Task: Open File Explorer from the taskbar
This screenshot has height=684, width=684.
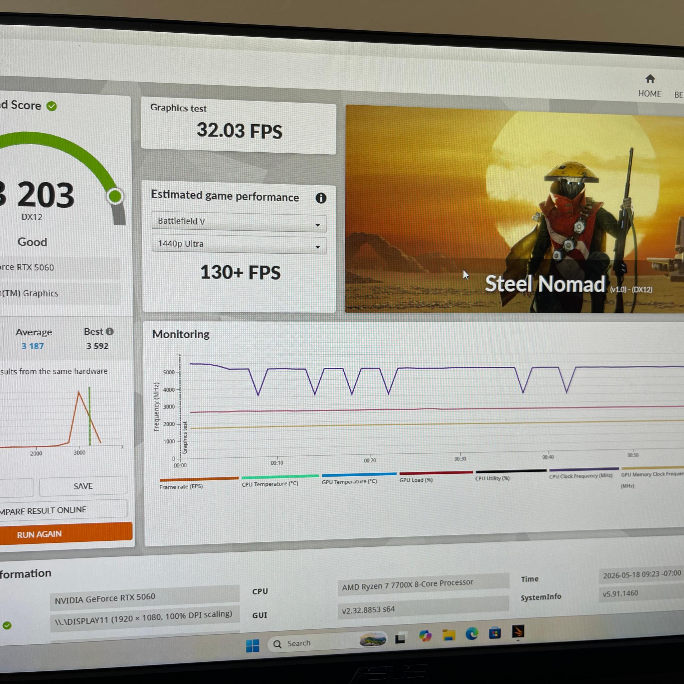Action: click(x=448, y=635)
